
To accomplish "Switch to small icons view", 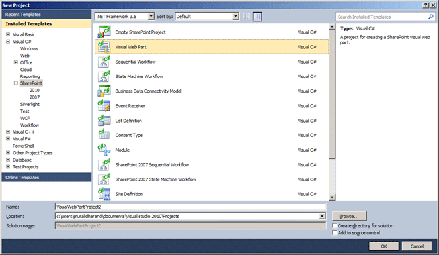I will pyautogui.click(x=247, y=17).
